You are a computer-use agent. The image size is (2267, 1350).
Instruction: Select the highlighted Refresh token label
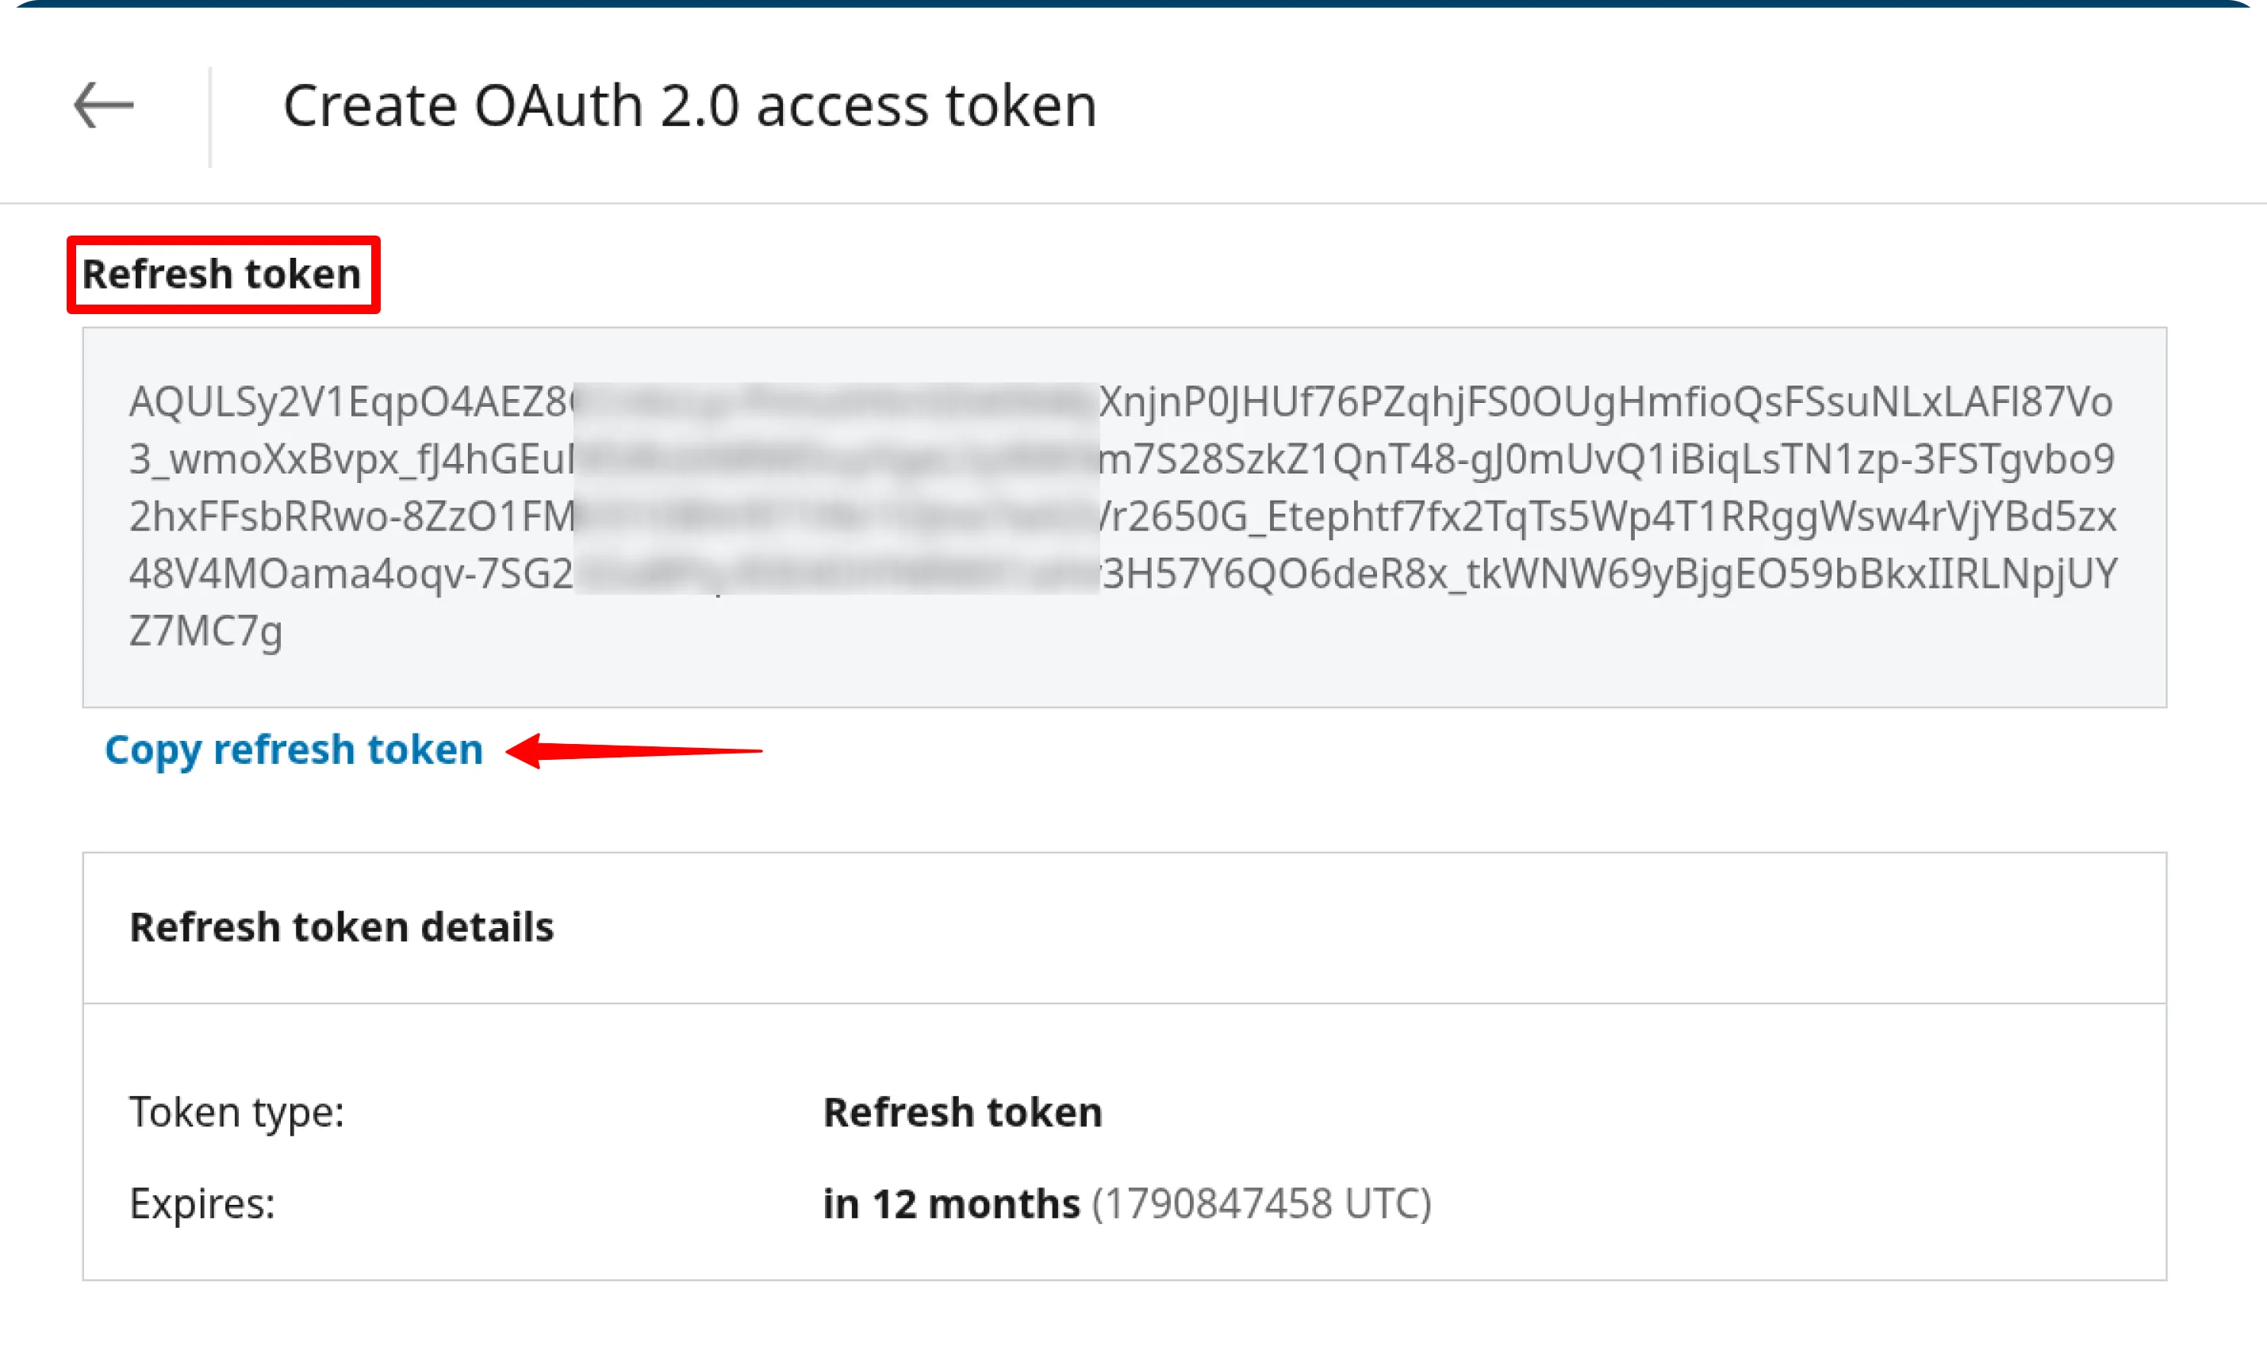(x=223, y=272)
